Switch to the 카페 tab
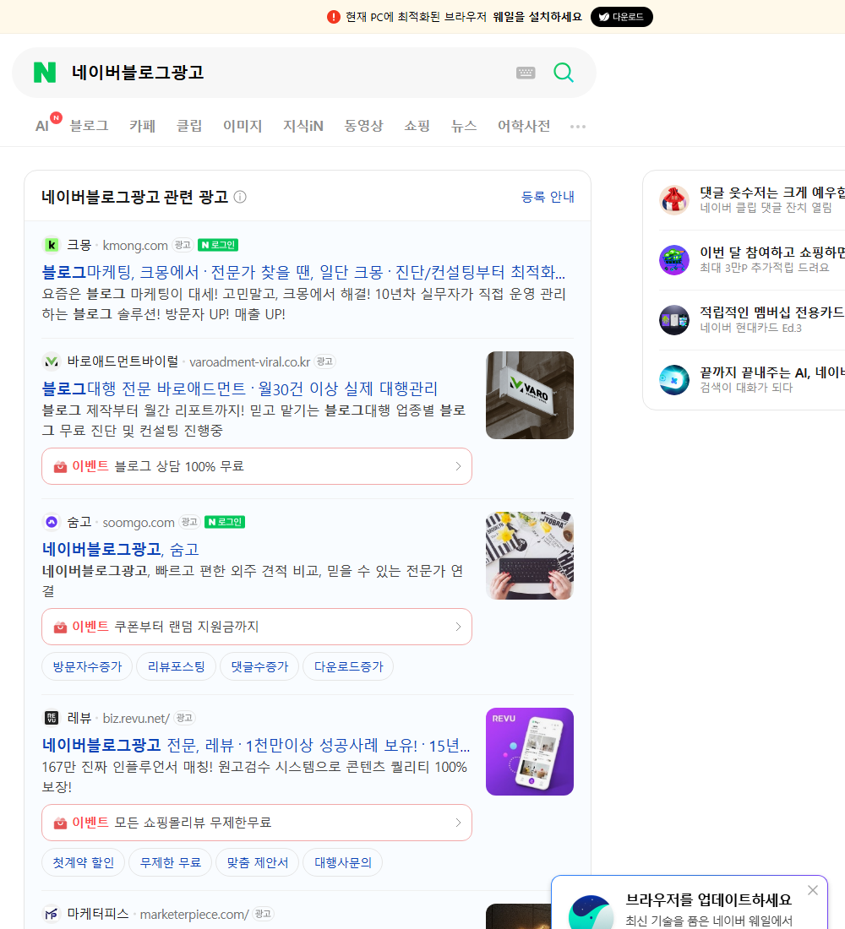The image size is (845, 929). [142, 126]
